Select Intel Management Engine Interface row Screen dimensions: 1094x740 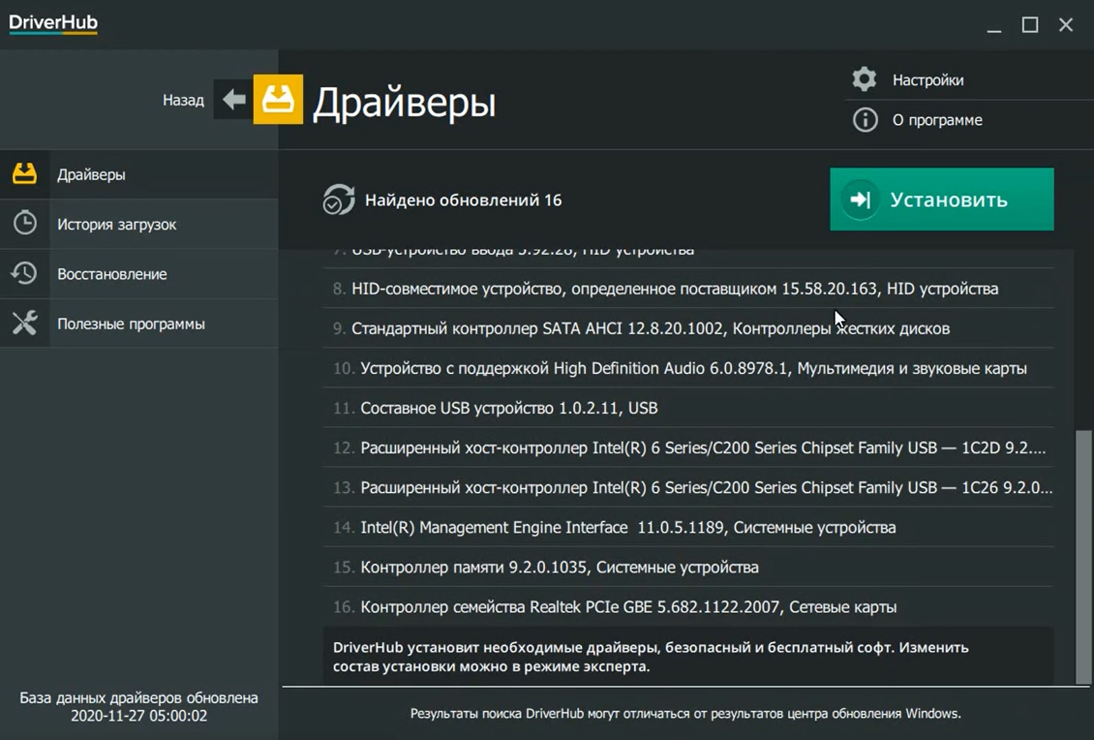[628, 528]
